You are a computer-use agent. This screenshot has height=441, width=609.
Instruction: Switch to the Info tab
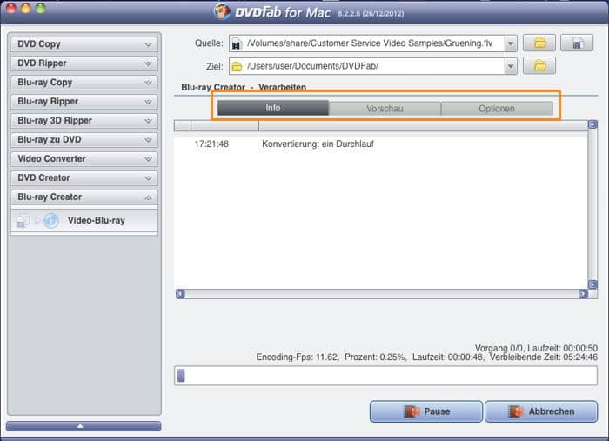273,109
